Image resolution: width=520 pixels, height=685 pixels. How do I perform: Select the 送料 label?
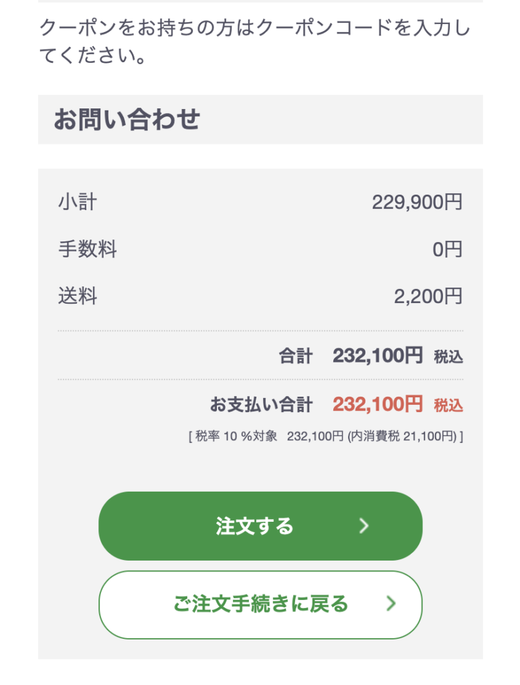(x=78, y=296)
